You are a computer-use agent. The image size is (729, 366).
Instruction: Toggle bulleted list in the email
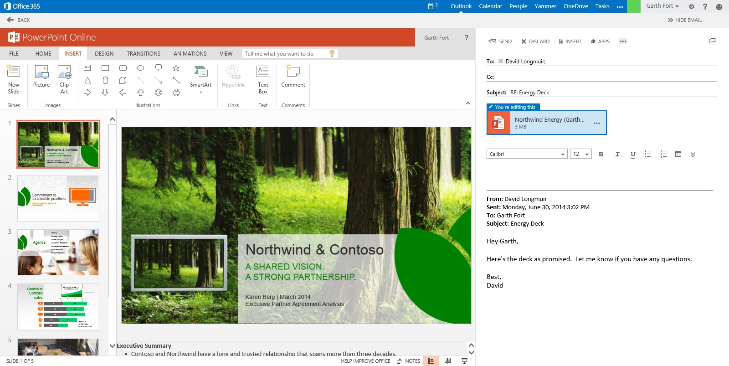648,154
